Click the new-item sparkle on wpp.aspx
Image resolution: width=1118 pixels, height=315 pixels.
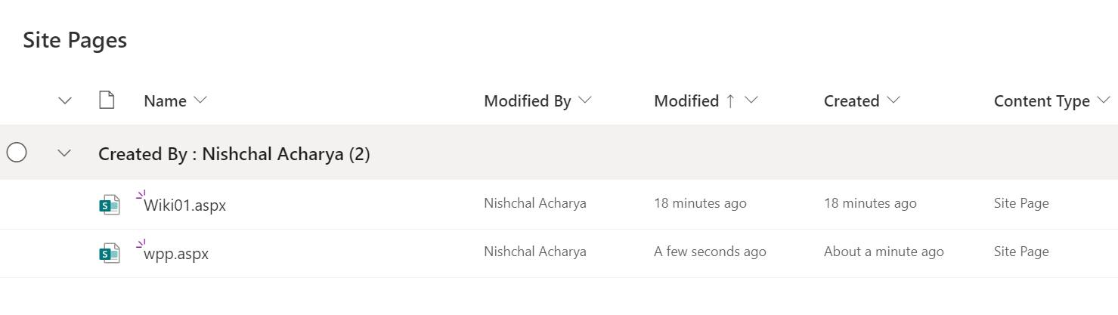click(140, 244)
